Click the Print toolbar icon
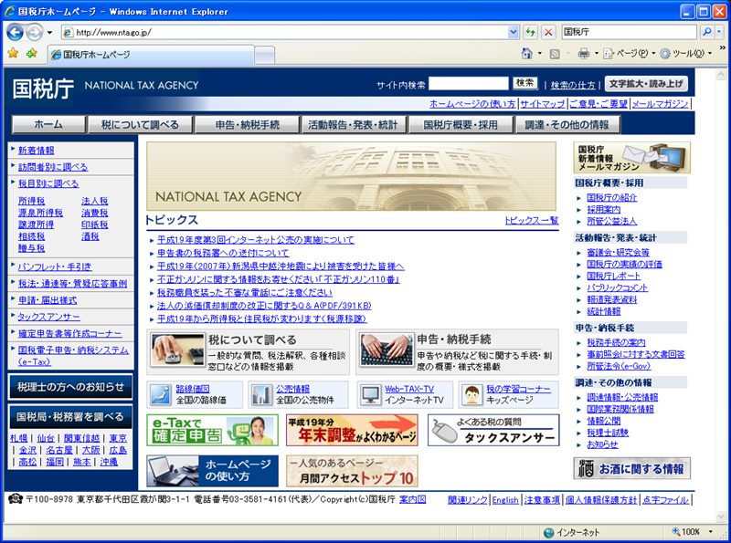The image size is (731, 543). pos(583,54)
